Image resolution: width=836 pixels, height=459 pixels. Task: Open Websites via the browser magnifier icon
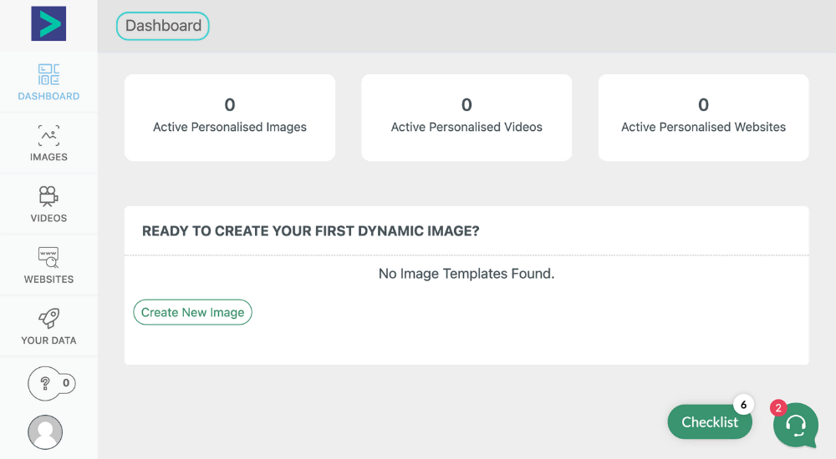tap(48, 257)
